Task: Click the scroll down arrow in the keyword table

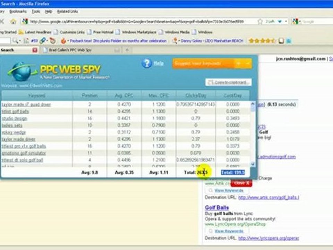Action: click(253, 164)
